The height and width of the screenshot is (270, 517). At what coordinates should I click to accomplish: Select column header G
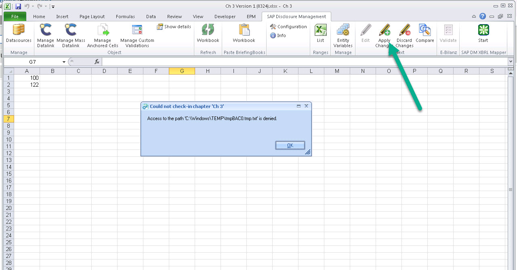pyautogui.click(x=182, y=71)
